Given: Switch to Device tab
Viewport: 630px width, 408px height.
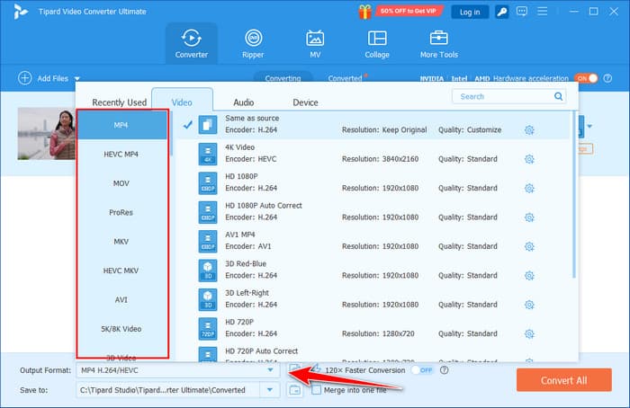Looking at the screenshot, I should point(305,102).
